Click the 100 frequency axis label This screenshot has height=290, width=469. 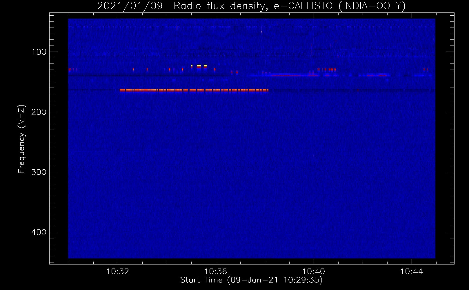click(x=39, y=52)
